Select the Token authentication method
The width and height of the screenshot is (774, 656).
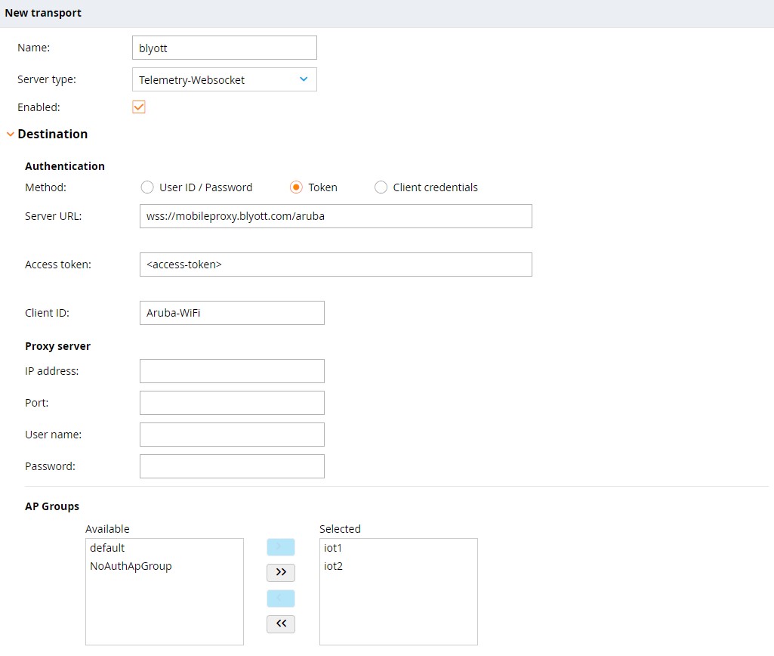[296, 187]
